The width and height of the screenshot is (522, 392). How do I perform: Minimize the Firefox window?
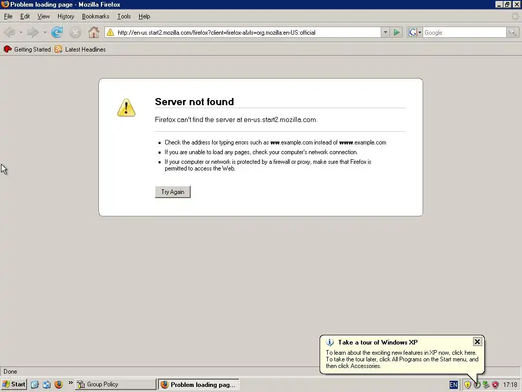pyautogui.click(x=499, y=4)
